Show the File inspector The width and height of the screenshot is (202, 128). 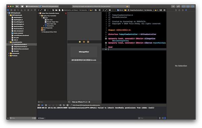176,10
